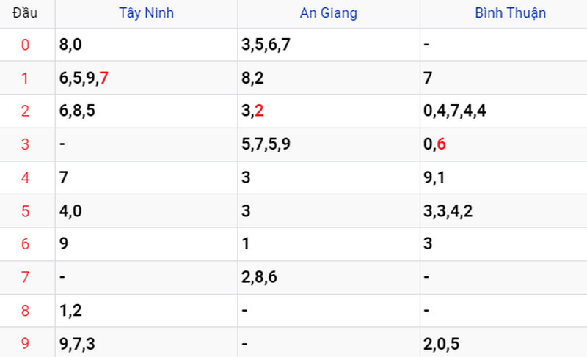Click An Giang cell showing 3,5,6,7

point(266,45)
